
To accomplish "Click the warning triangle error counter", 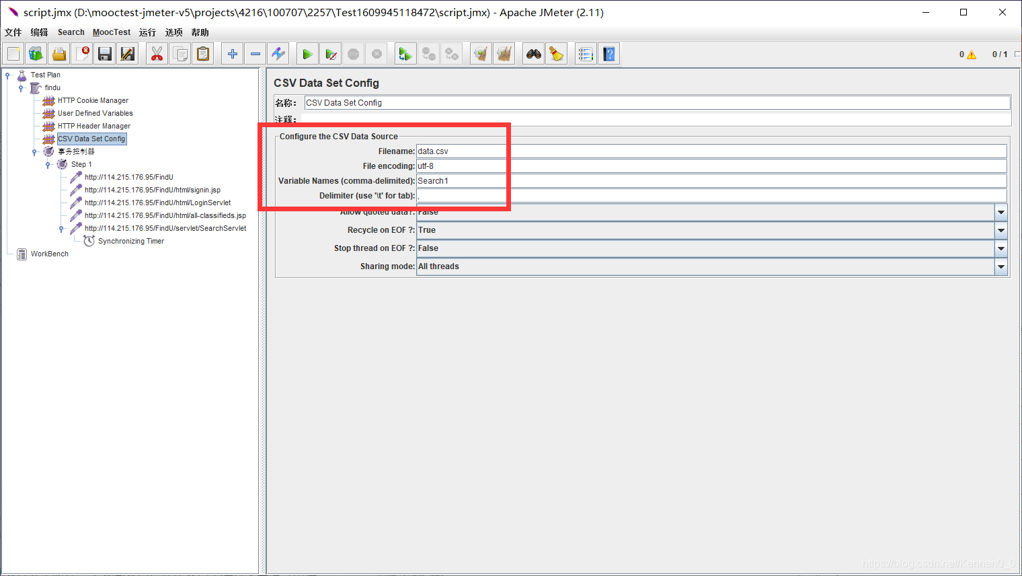I will [x=972, y=55].
